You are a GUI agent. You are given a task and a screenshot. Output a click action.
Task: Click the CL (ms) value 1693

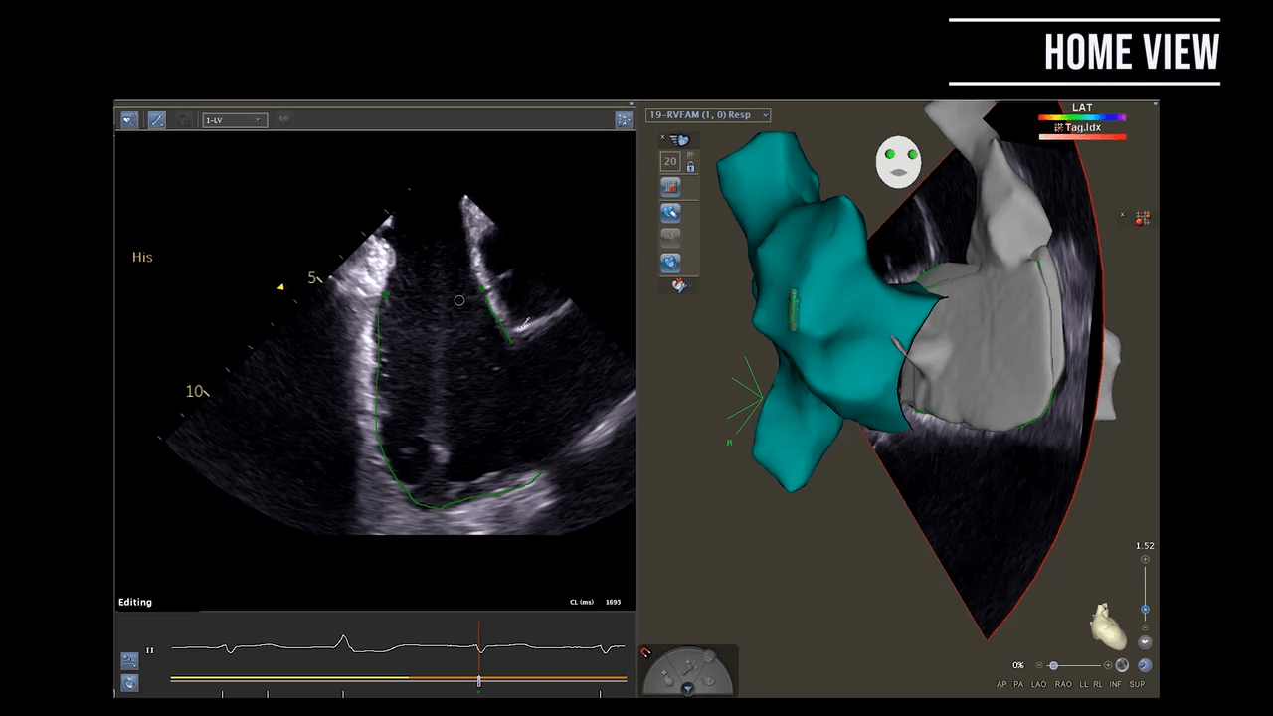click(x=612, y=603)
